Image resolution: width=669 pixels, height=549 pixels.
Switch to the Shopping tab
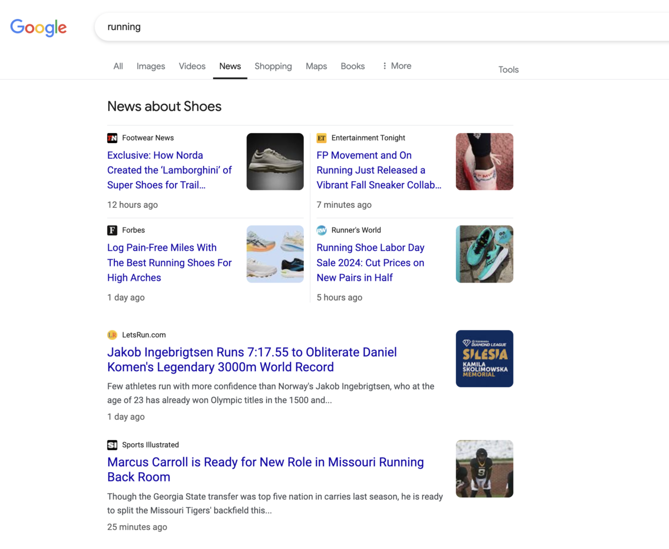click(273, 66)
